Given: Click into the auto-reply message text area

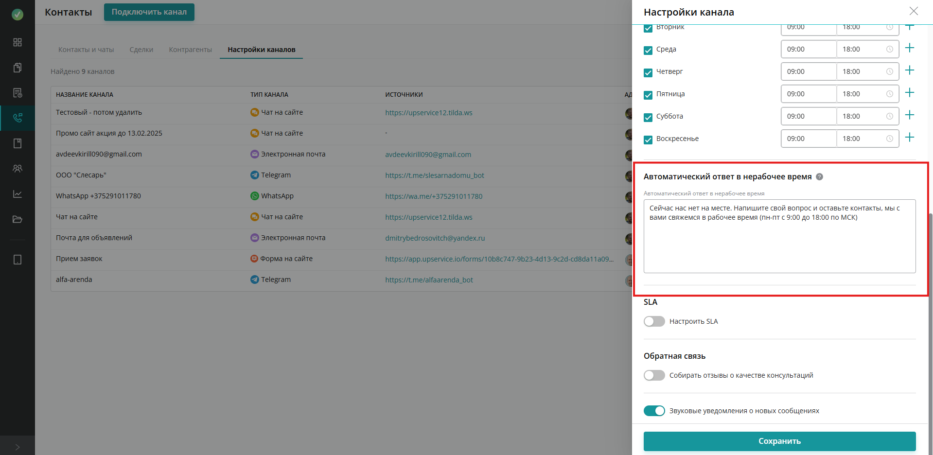Looking at the screenshot, I should 779,236.
